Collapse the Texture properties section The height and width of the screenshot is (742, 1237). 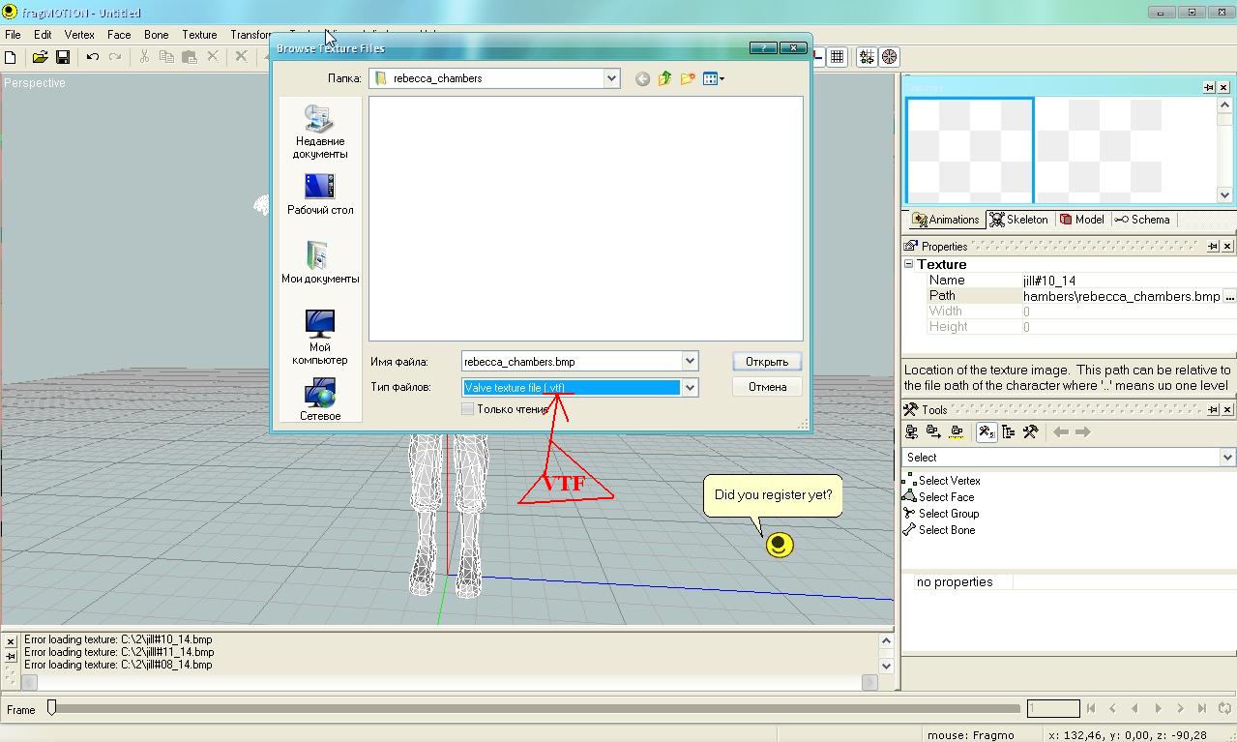(x=909, y=264)
